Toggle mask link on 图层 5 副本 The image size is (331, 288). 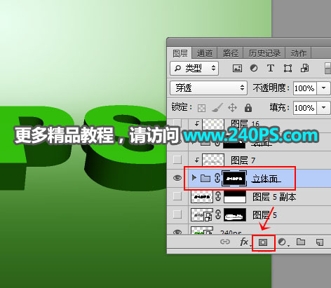tap(218, 196)
